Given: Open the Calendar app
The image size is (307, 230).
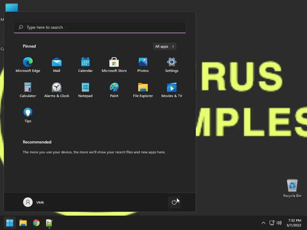Looking at the screenshot, I should (85, 65).
